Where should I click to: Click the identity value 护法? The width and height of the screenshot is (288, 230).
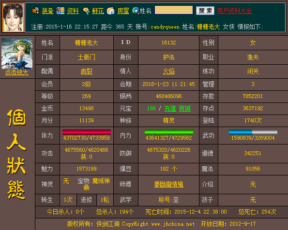[x=169, y=57]
